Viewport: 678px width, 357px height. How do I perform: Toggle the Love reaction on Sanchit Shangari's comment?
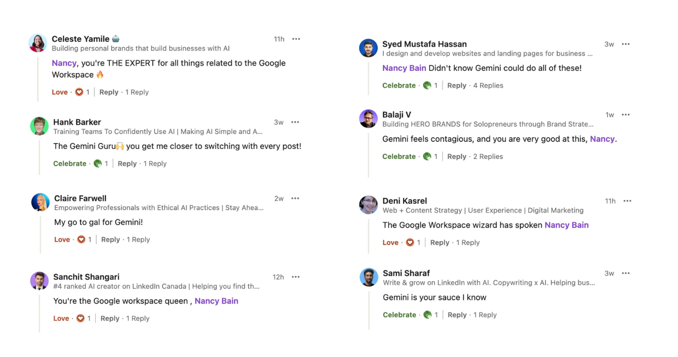click(61, 318)
